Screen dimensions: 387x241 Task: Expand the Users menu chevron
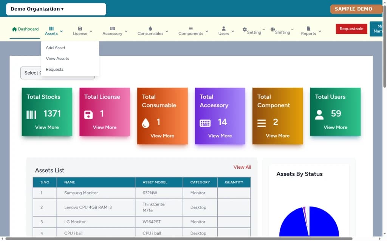pyautogui.click(x=233, y=31)
